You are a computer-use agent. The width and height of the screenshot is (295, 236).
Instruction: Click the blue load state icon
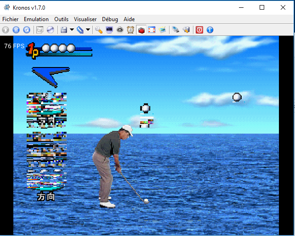point(80,30)
